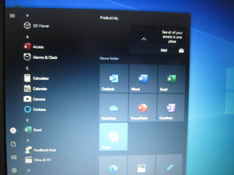Launch Word from the pinned tiles
The height and width of the screenshot is (175, 234).
pyautogui.click(x=143, y=79)
